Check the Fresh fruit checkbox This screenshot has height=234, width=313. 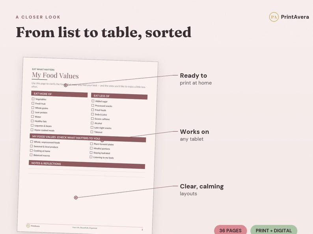(x=33, y=103)
